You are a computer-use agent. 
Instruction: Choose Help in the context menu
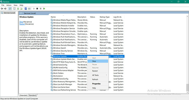(98, 88)
